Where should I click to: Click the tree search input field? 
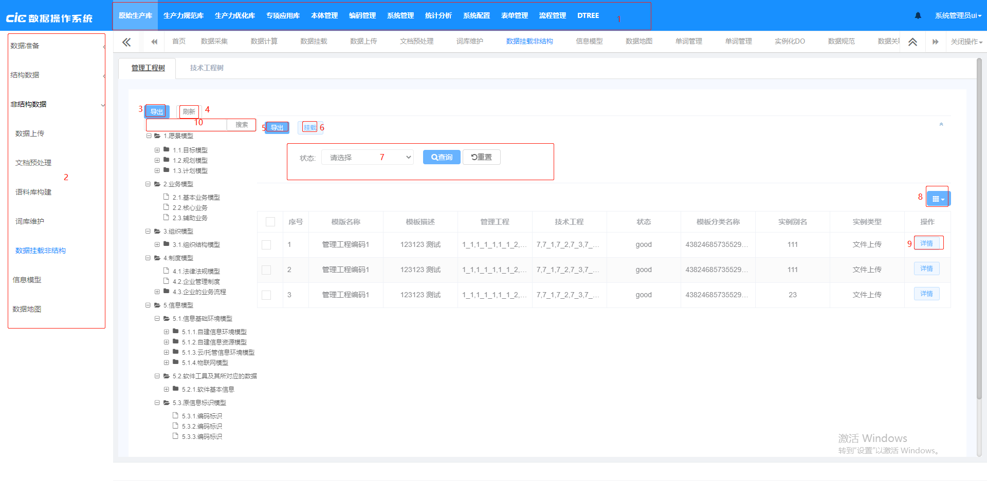click(x=186, y=125)
